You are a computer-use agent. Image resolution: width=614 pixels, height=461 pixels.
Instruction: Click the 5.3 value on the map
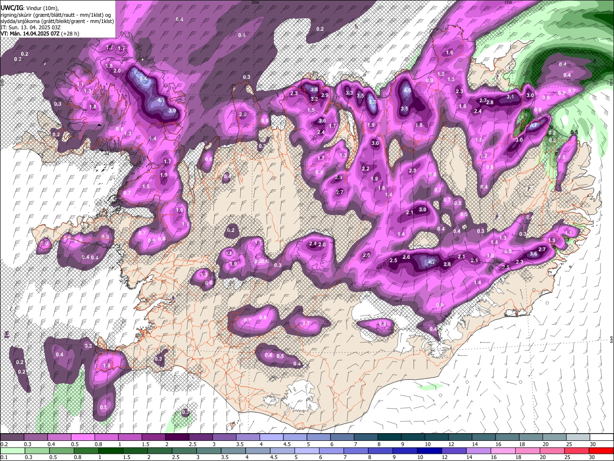pos(373,102)
